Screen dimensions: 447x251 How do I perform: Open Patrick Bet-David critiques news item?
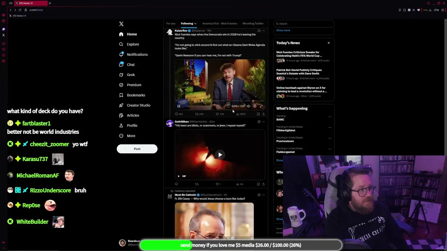click(x=303, y=74)
